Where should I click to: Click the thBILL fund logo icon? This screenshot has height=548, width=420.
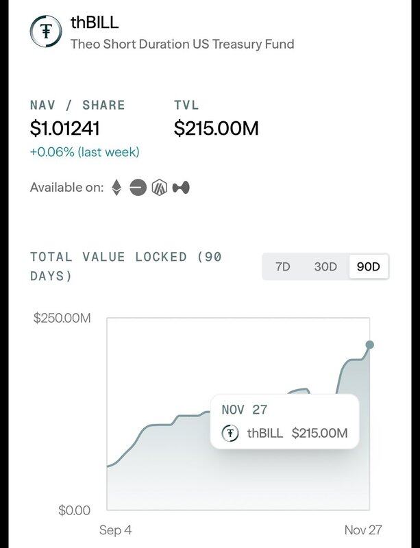click(47, 32)
